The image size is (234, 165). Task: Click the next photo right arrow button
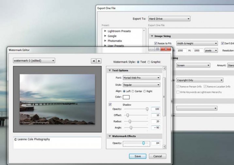coord(99,61)
